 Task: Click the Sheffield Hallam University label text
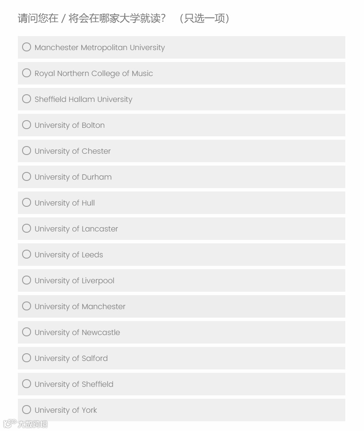pos(83,99)
